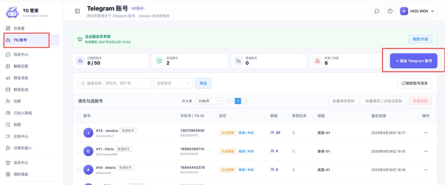The image size is (445, 185).
Task: Click the 已绑定账号 robot icon
Action: click(x=80, y=61)
